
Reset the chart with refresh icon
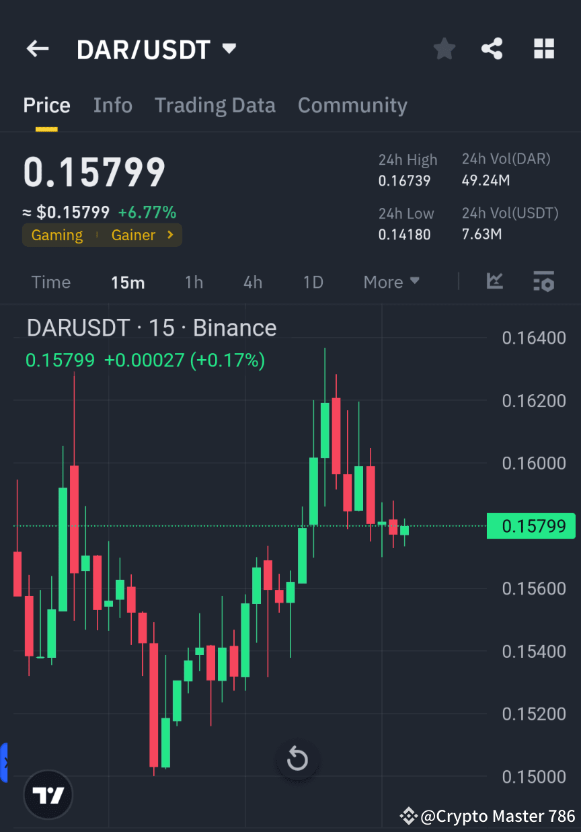click(297, 759)
